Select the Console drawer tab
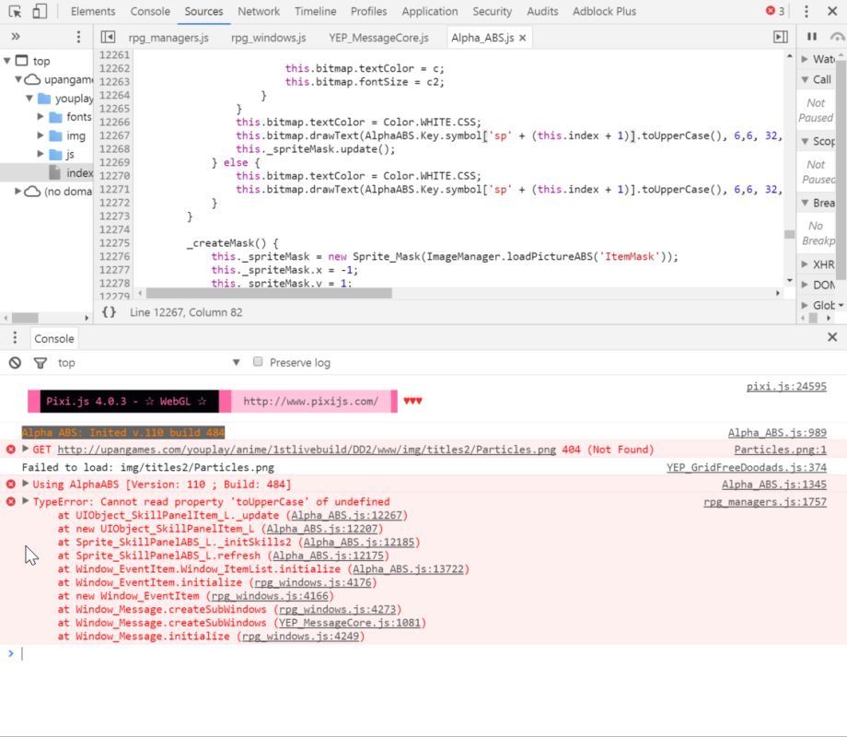Image resolution: width=847 pixels, height=737 pixels. tap(54, 338)
